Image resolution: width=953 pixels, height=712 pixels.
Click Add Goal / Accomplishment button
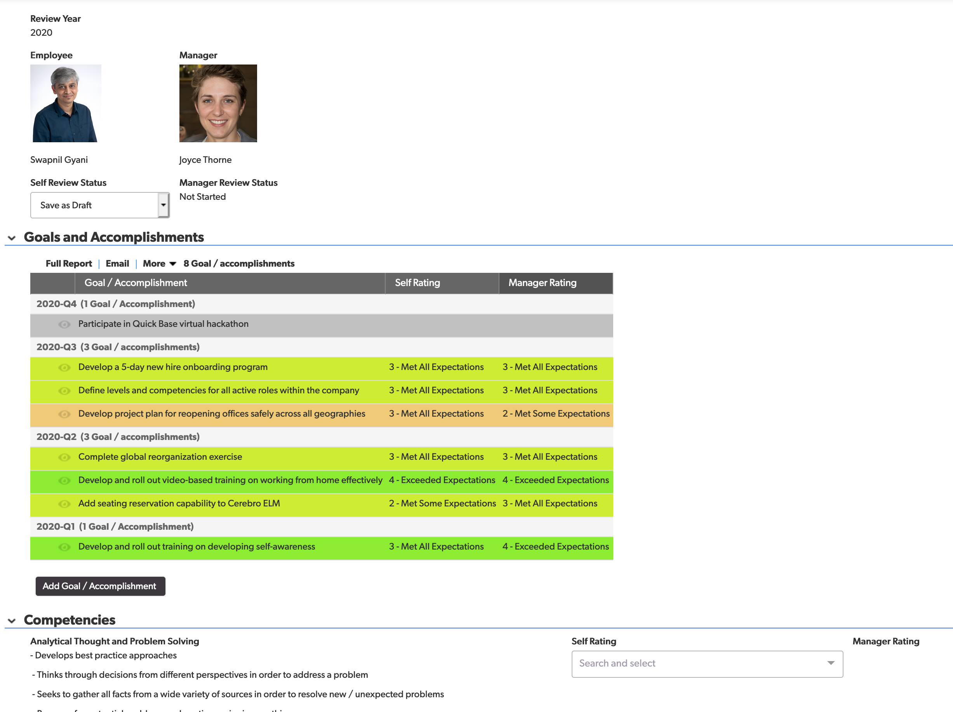[100, 586]
